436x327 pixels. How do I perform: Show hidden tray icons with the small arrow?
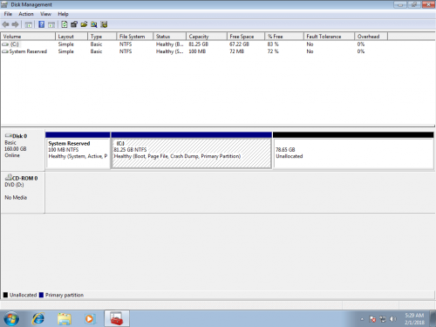(x=362, y=319)
